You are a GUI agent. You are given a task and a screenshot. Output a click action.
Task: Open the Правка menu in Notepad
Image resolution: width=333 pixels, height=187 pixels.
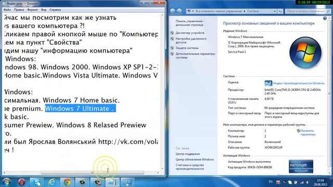tap(19, 10)
